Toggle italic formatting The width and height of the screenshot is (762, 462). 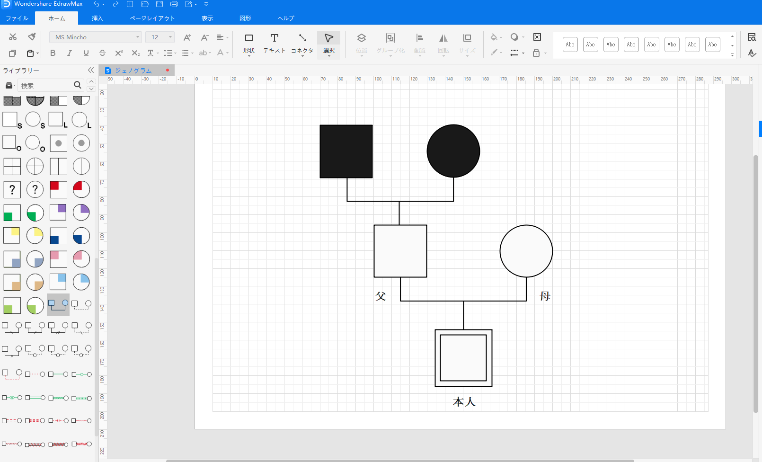69,53
